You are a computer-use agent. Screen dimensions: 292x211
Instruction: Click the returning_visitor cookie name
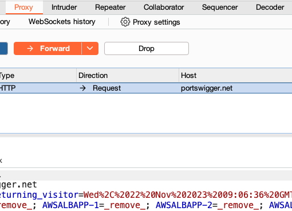tap(40, 195)
